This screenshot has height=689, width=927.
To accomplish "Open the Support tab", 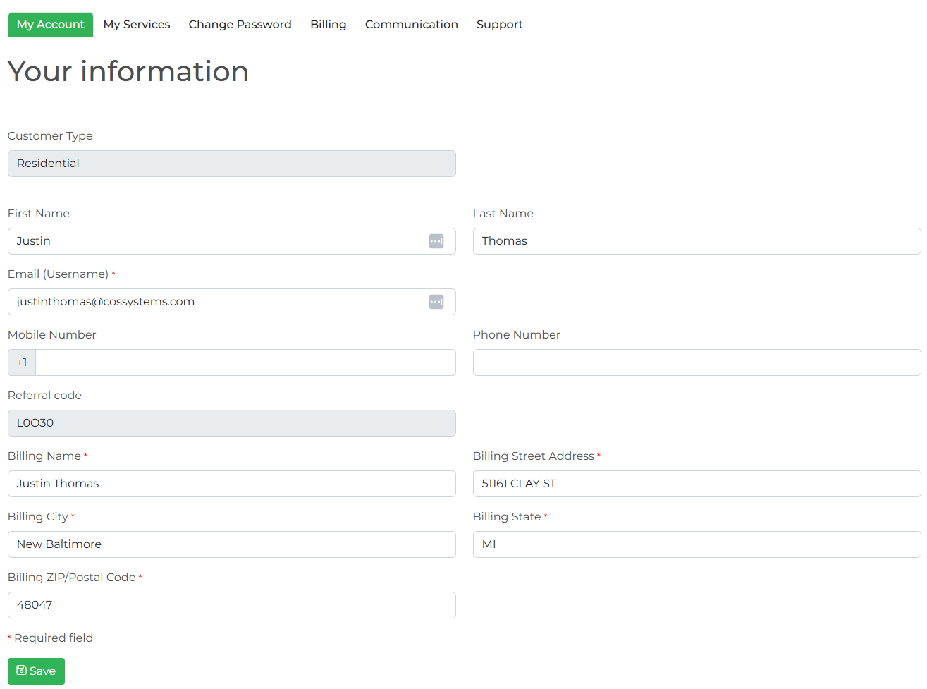I will [x=500, y=25].
